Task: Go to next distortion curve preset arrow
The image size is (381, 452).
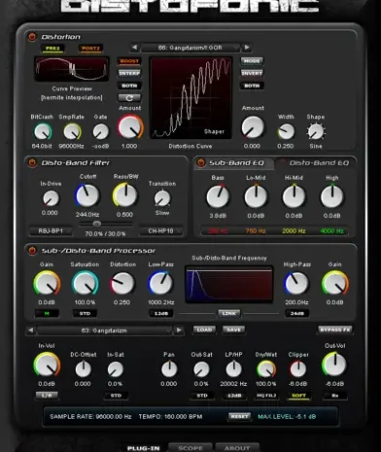Action: [247, 48]
